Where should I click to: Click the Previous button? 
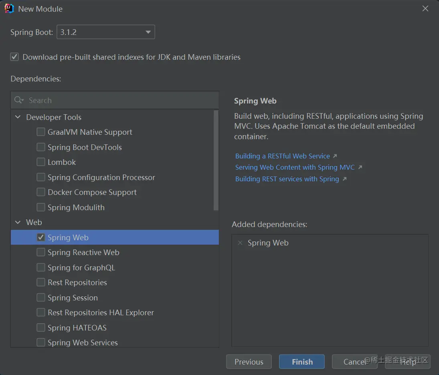point(249,361)
